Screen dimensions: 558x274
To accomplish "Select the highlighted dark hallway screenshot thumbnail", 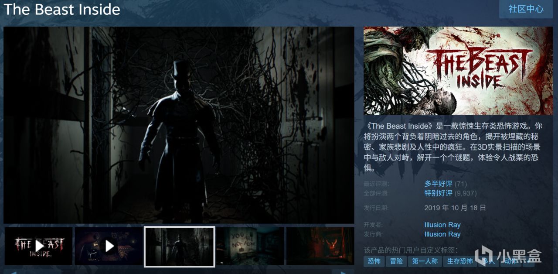I will coord(179,246).
